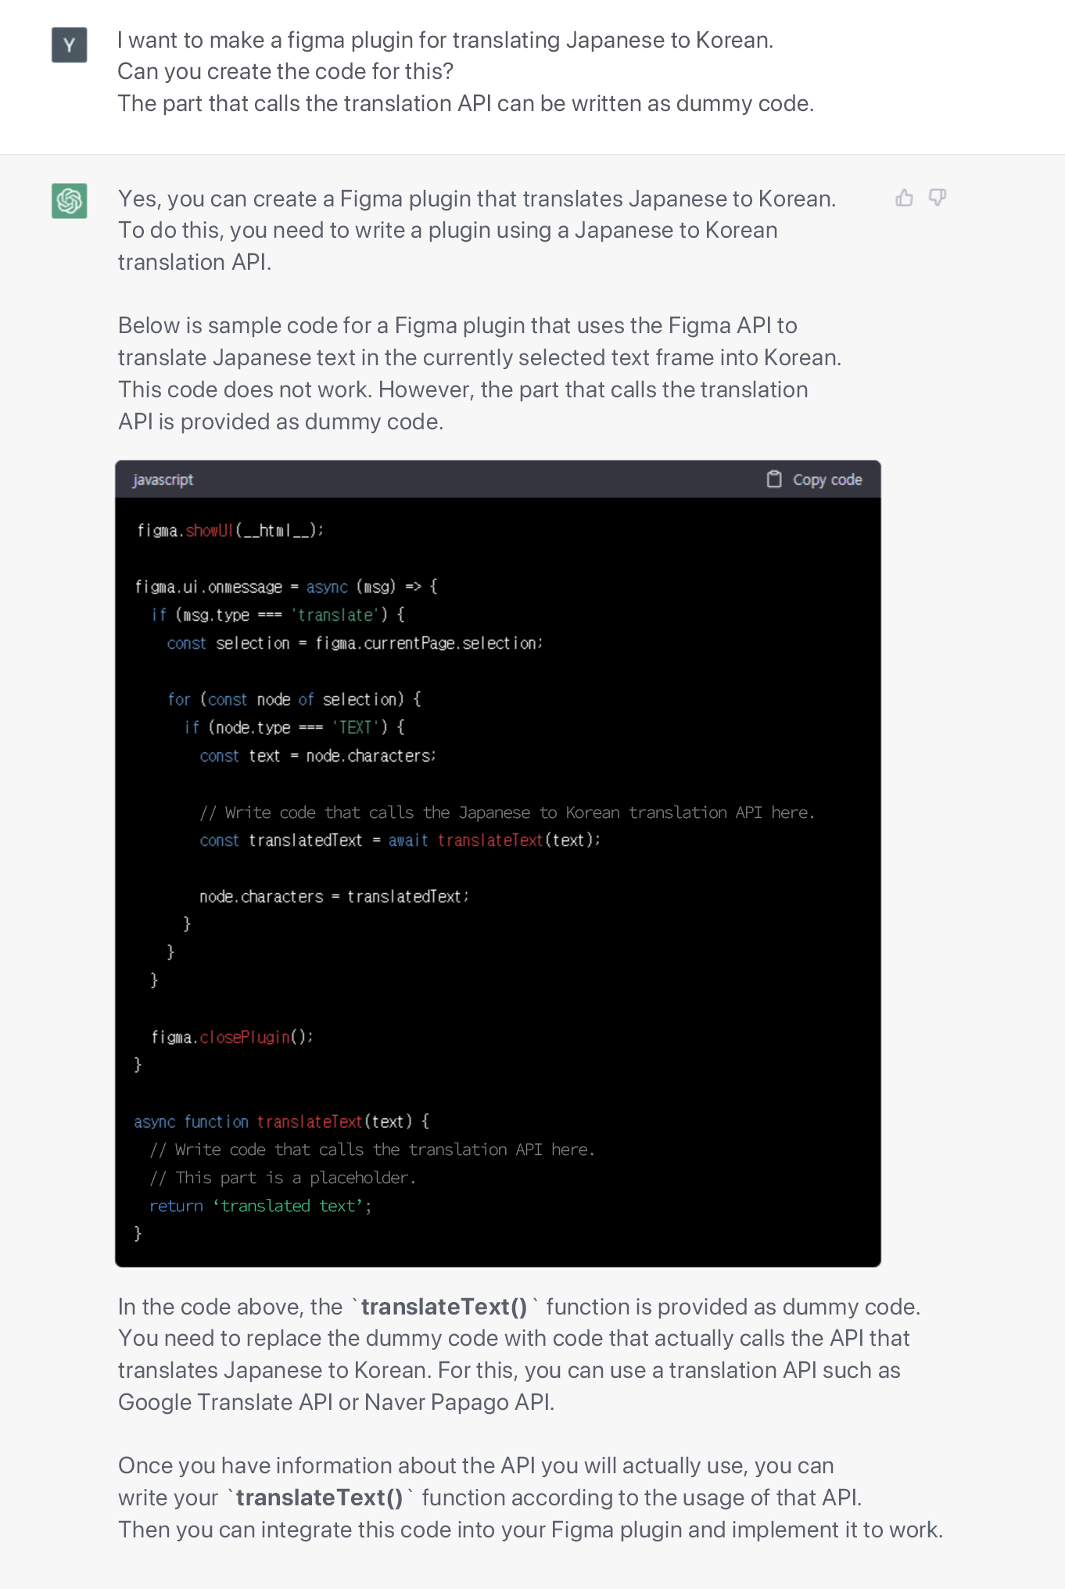This screenshot has width=1065, height=1589.
Task: Click the user avatar labeled Y
Action: (x=70, y=45)
